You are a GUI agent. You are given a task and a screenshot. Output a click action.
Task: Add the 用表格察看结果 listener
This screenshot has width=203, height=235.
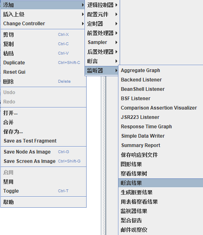pos(161,202)
